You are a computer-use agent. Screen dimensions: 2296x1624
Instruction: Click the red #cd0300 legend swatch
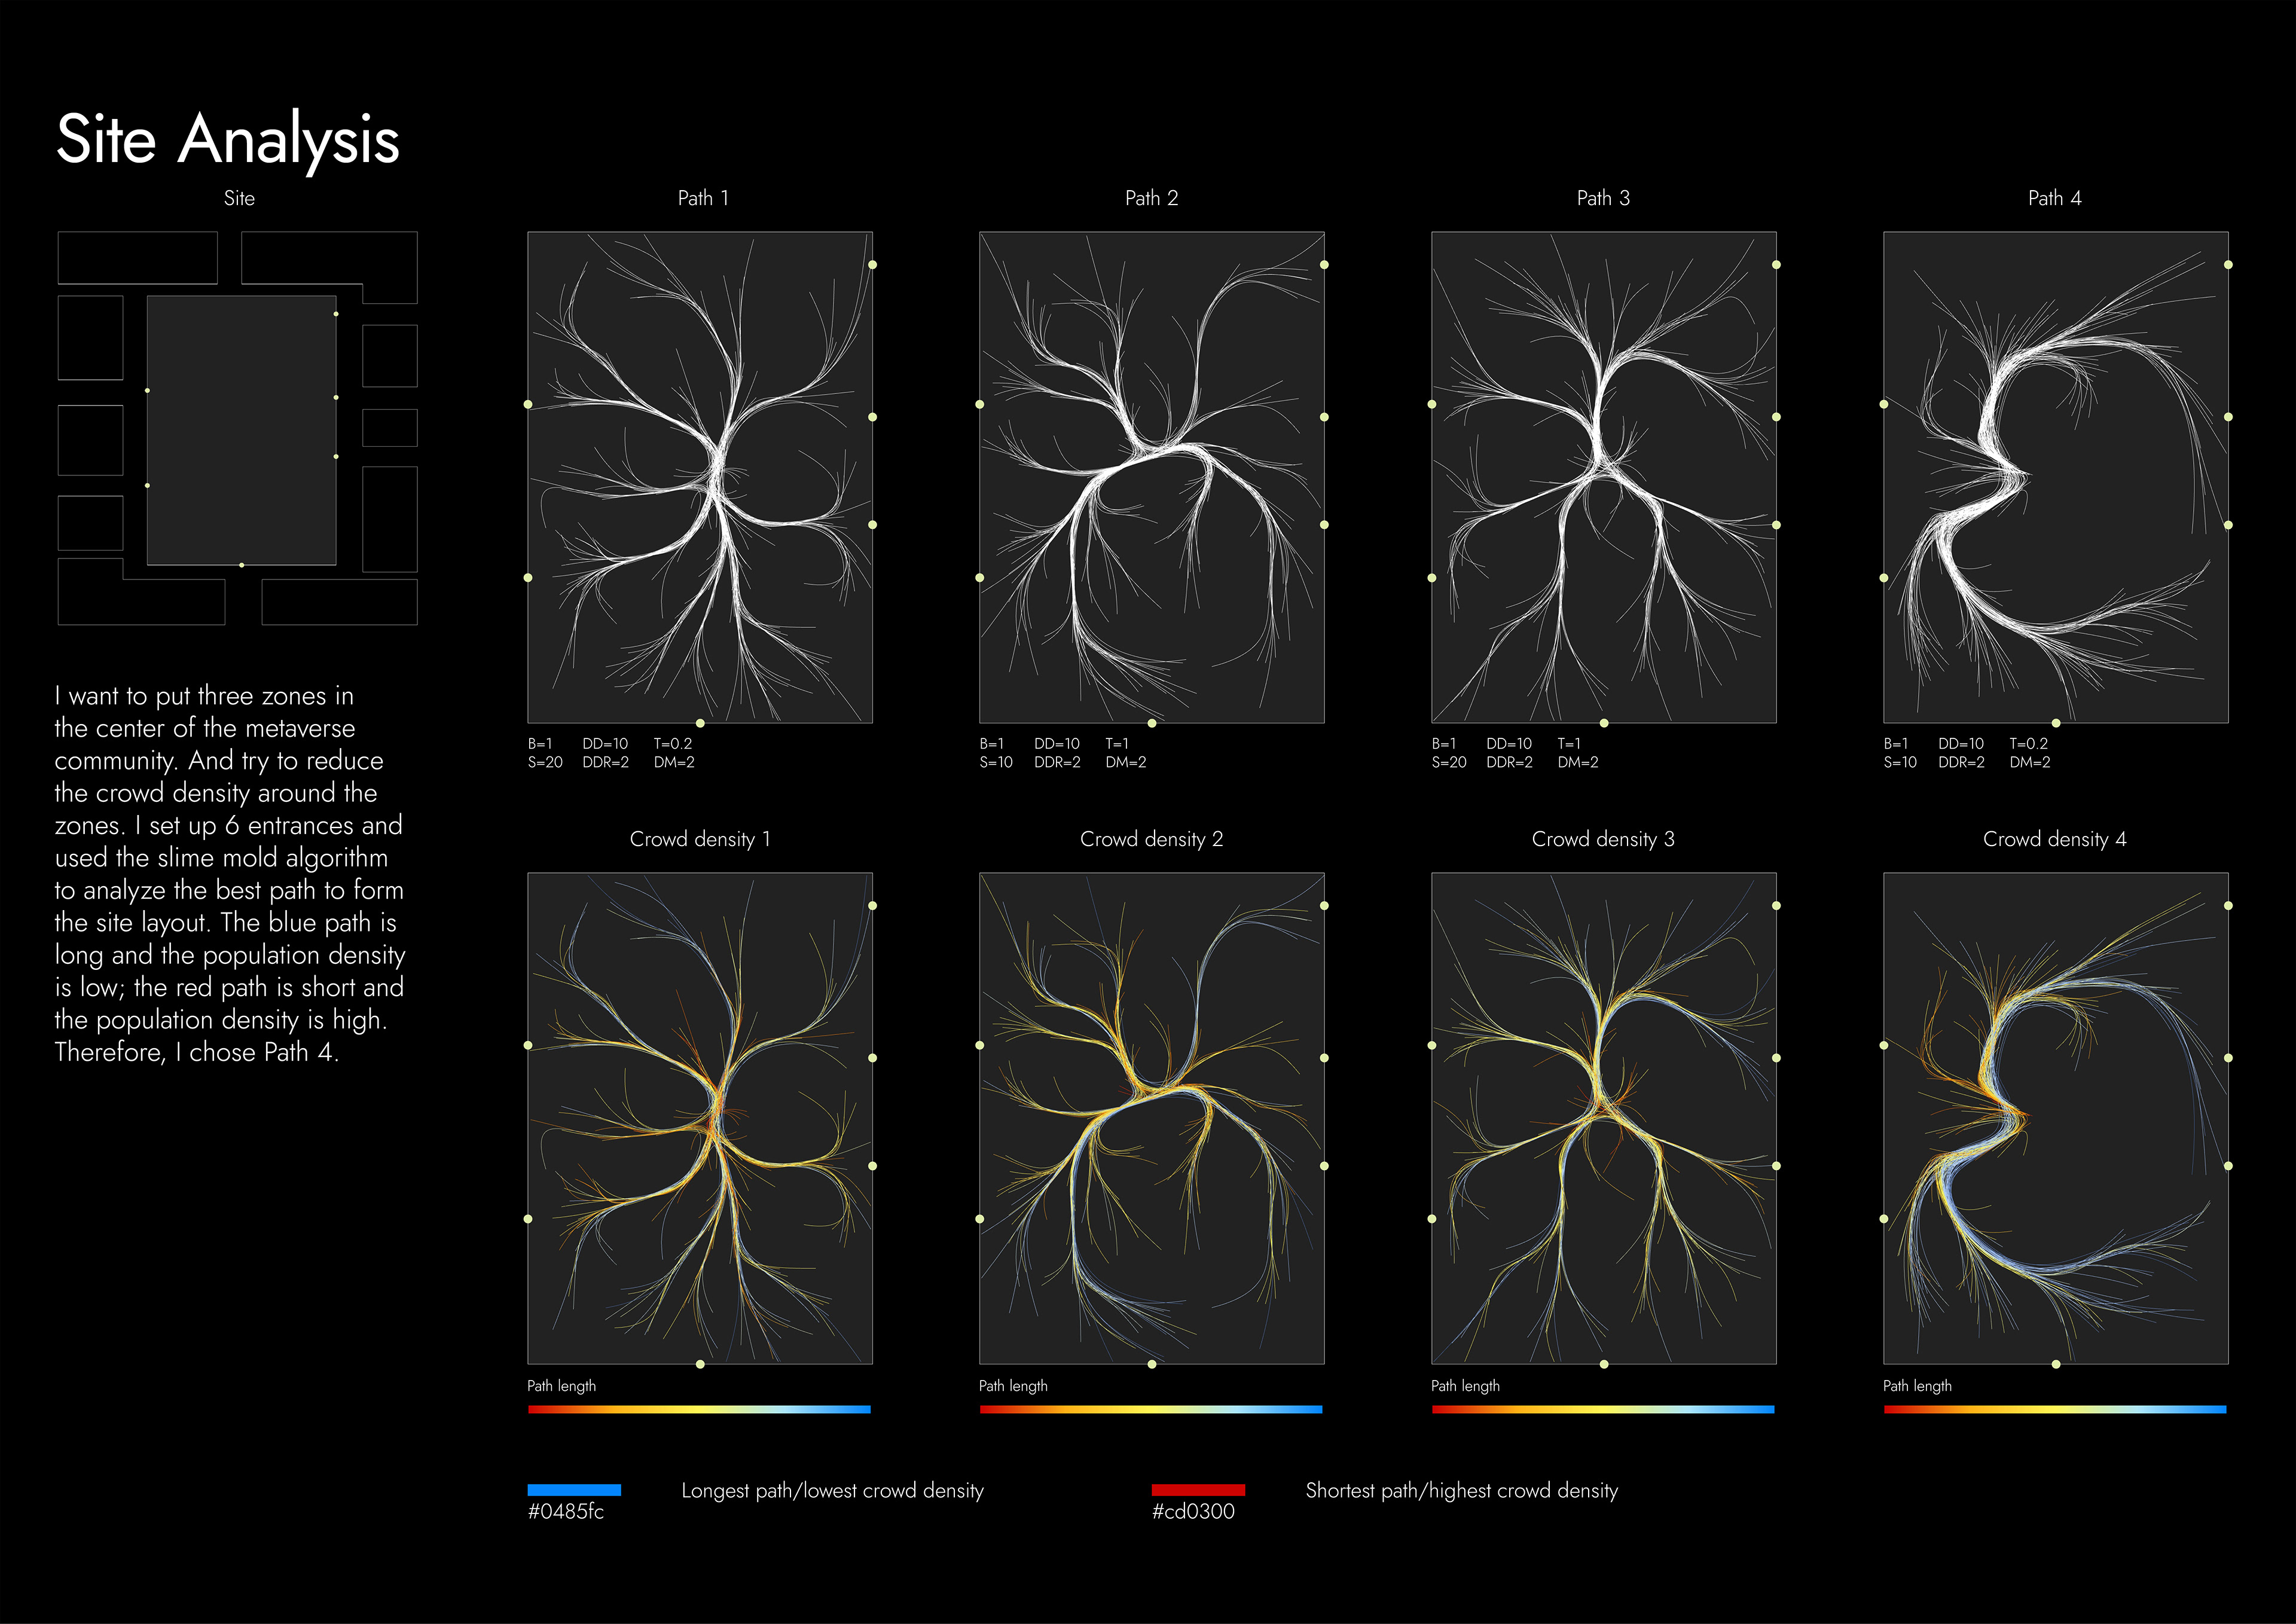[1198, 1490]
